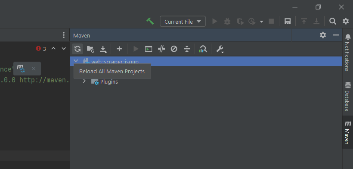Open the Current File run configuration dropdown

183,22
